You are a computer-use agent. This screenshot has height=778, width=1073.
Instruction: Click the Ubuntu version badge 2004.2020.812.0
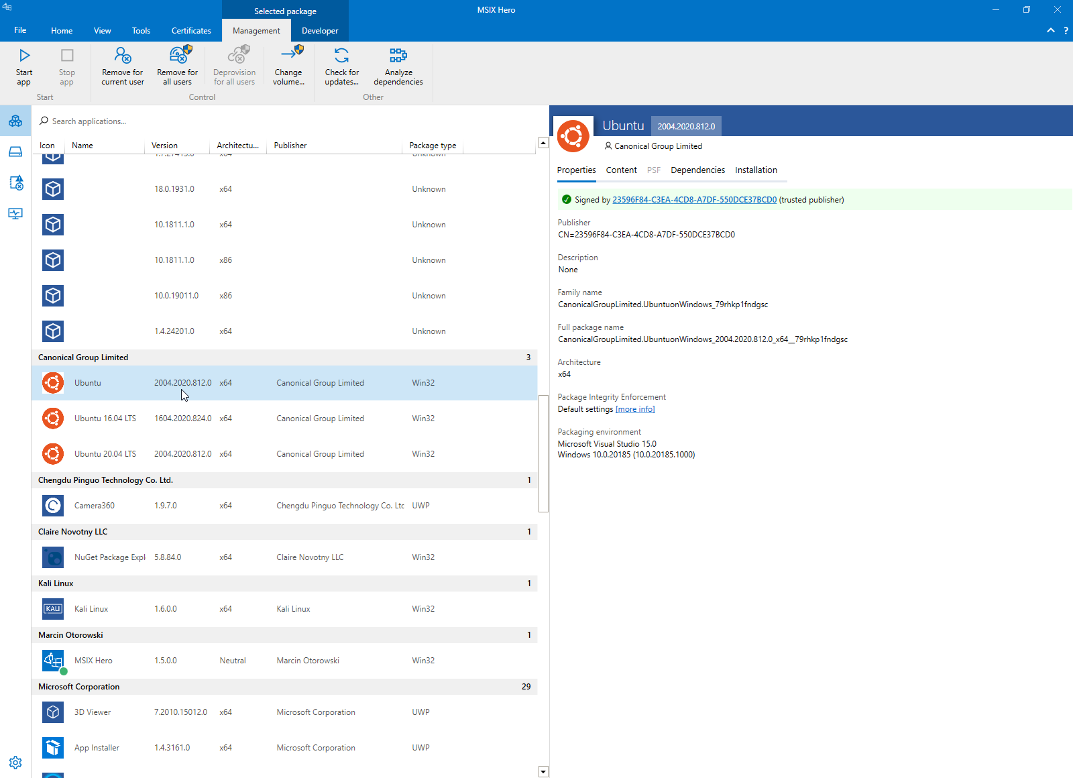(686, 126)
